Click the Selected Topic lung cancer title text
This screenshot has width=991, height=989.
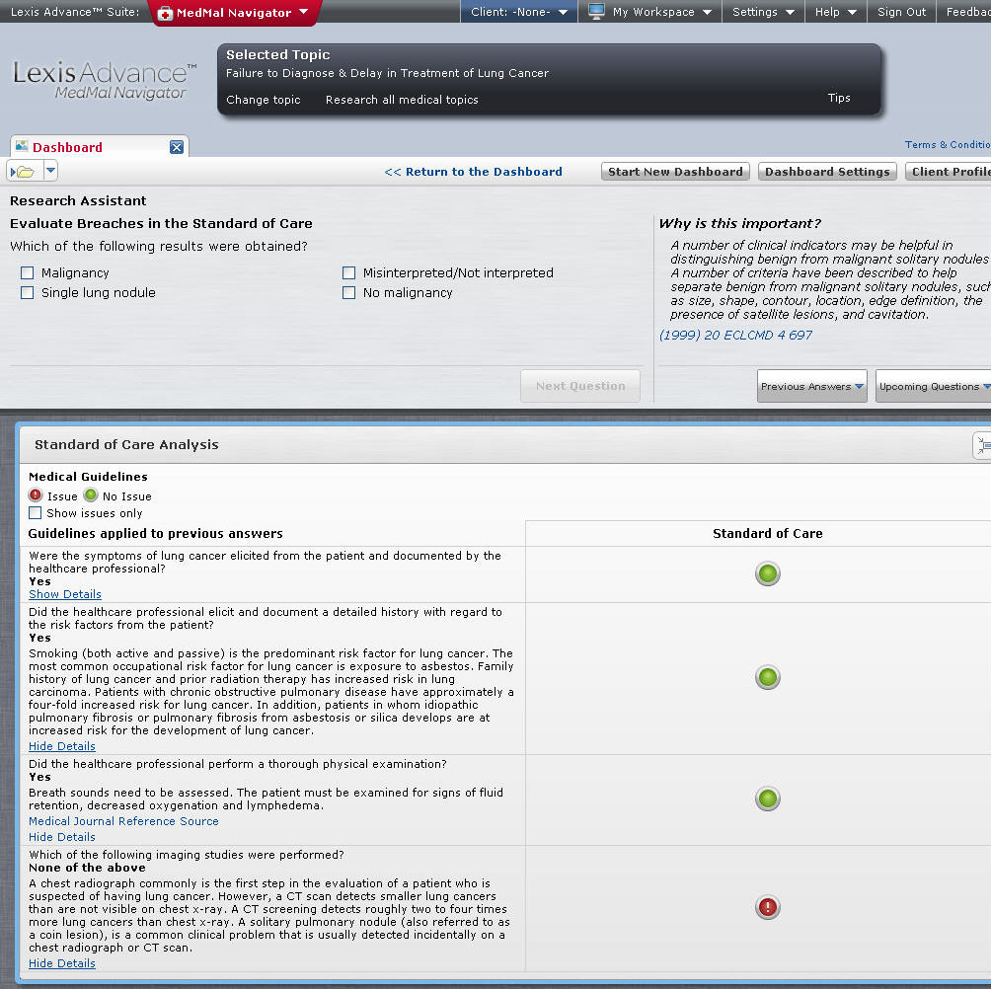pyautogui.click(x=387, y=73)
